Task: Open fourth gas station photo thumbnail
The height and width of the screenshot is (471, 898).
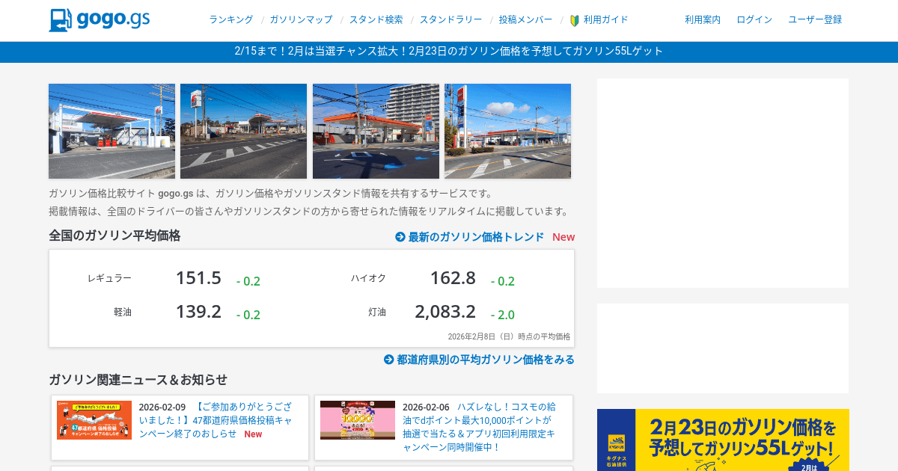Action: coord(507,131)
